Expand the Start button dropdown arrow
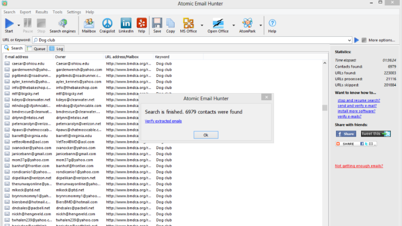Screen dimensions: 402x226 18,25
